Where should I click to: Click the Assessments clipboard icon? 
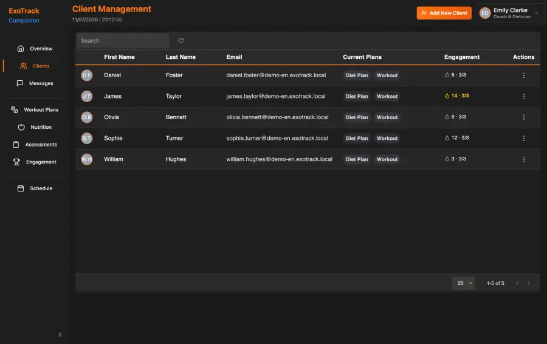16,145
